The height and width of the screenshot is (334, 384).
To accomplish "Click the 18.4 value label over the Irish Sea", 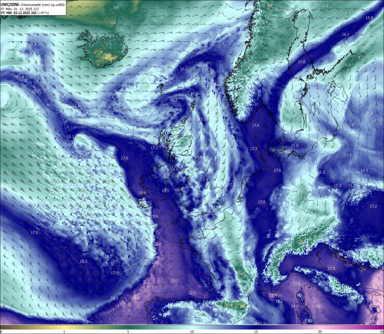I will 179,190.
